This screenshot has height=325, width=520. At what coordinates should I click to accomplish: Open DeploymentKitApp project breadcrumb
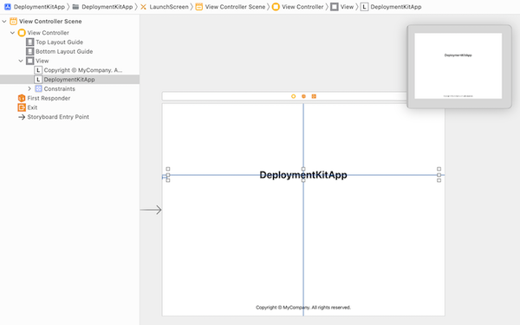[39, 7]
